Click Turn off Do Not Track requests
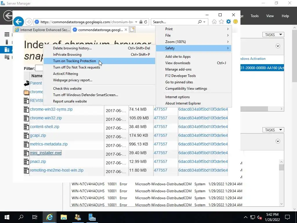 click(x=99, y=67)
